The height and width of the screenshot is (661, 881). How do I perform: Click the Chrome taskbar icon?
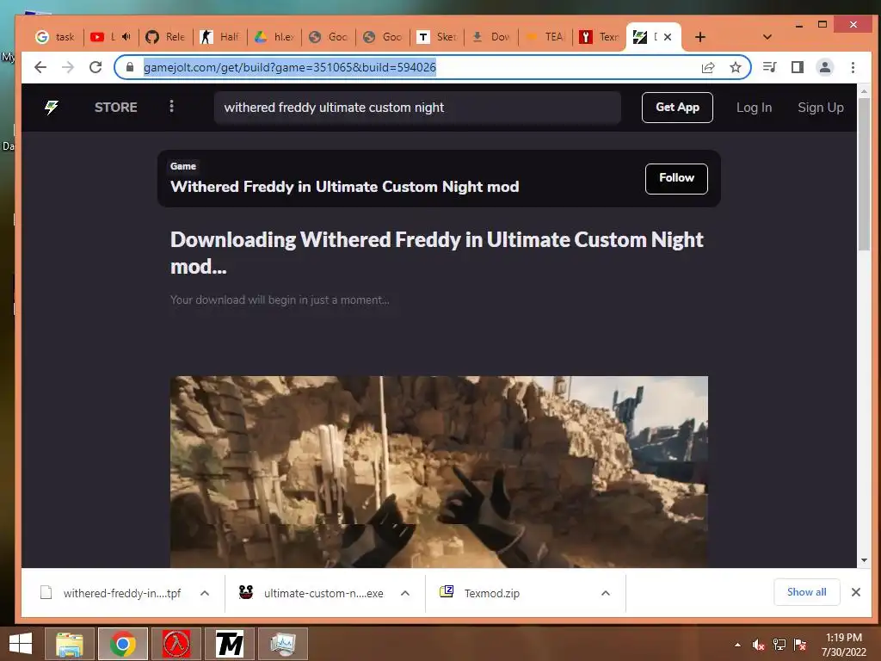click(122, 644)
